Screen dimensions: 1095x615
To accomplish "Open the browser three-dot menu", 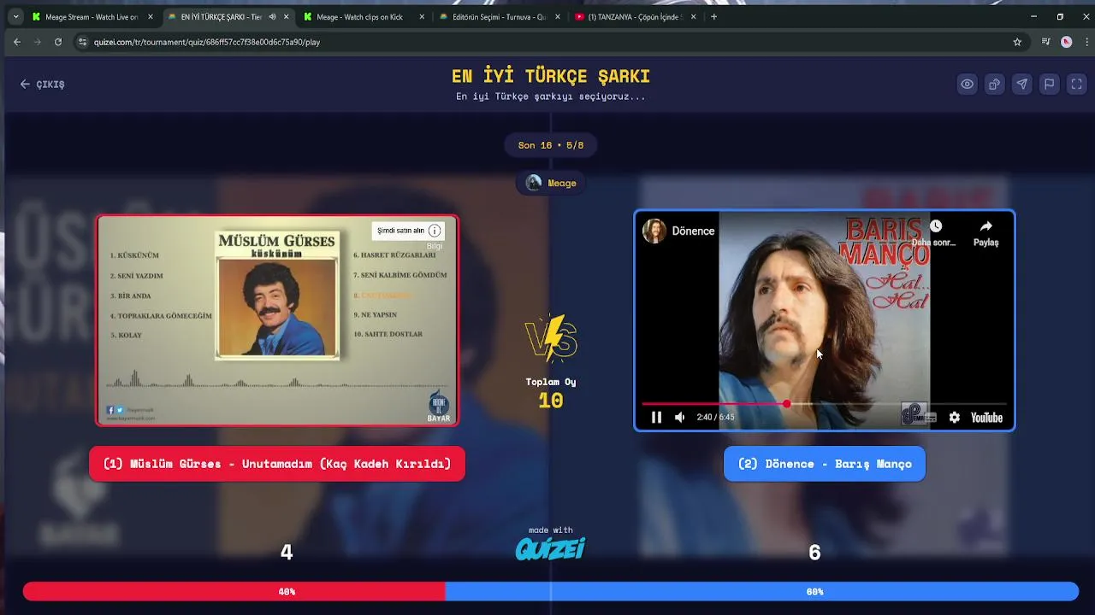I will click(x=1086, y=42).
